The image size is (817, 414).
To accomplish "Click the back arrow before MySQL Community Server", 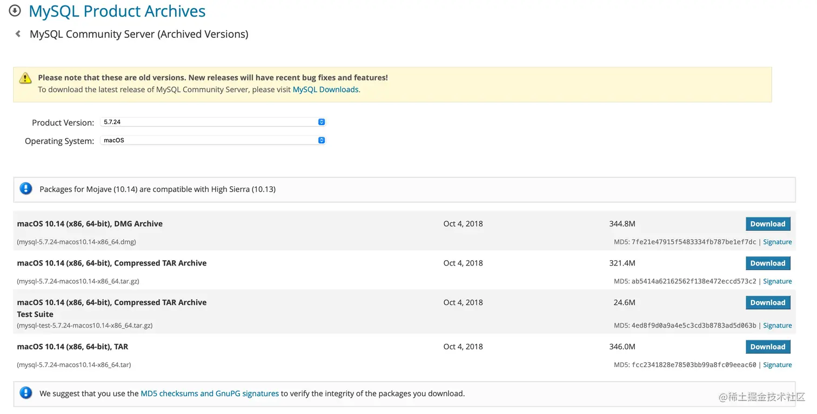I will 18,34.
